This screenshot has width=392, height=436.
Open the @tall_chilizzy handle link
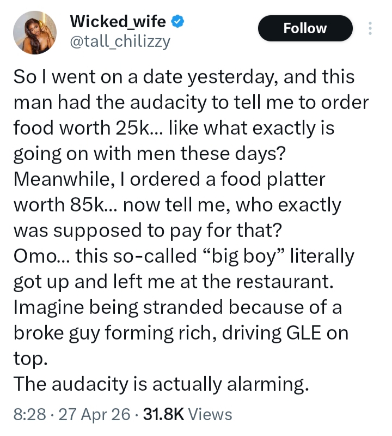(x=120, y=41)
